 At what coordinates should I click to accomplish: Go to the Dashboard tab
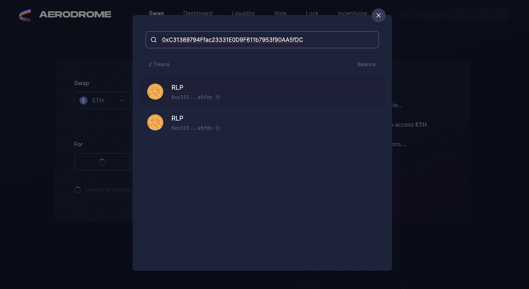point(198,13)
